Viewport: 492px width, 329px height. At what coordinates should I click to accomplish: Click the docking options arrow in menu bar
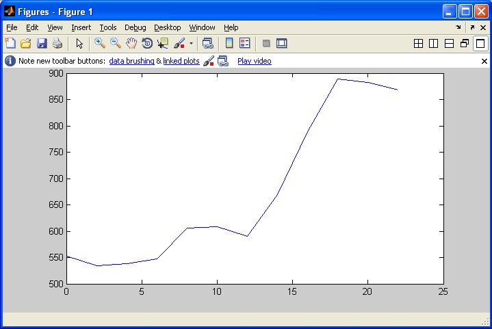458,27
